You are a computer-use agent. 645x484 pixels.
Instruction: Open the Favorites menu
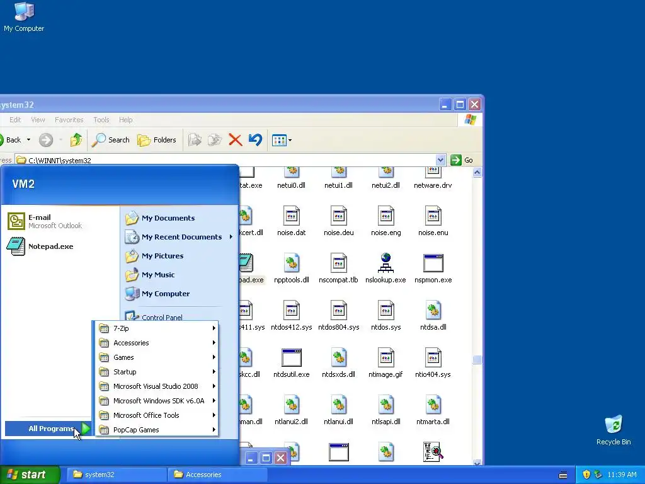click(x=69, y=120)
